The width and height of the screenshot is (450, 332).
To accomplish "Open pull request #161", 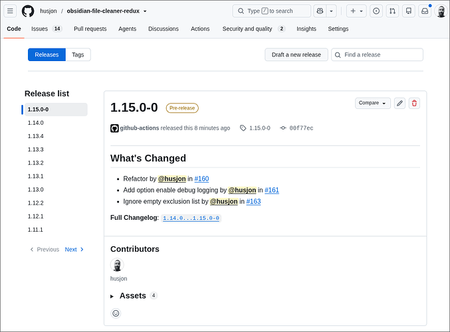I will pyautogui.click(x=272, y=190).
